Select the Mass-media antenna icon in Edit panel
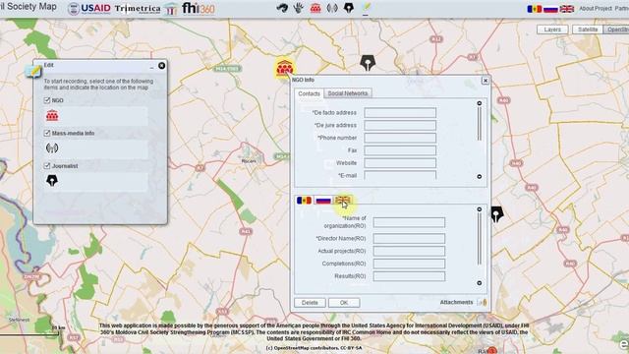629x354 pixels. (x=52, y=148)
